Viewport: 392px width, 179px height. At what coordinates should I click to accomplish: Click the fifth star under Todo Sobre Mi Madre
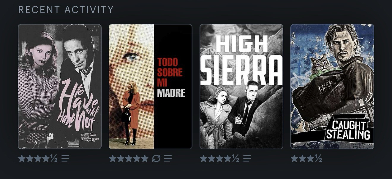[145, 159]
